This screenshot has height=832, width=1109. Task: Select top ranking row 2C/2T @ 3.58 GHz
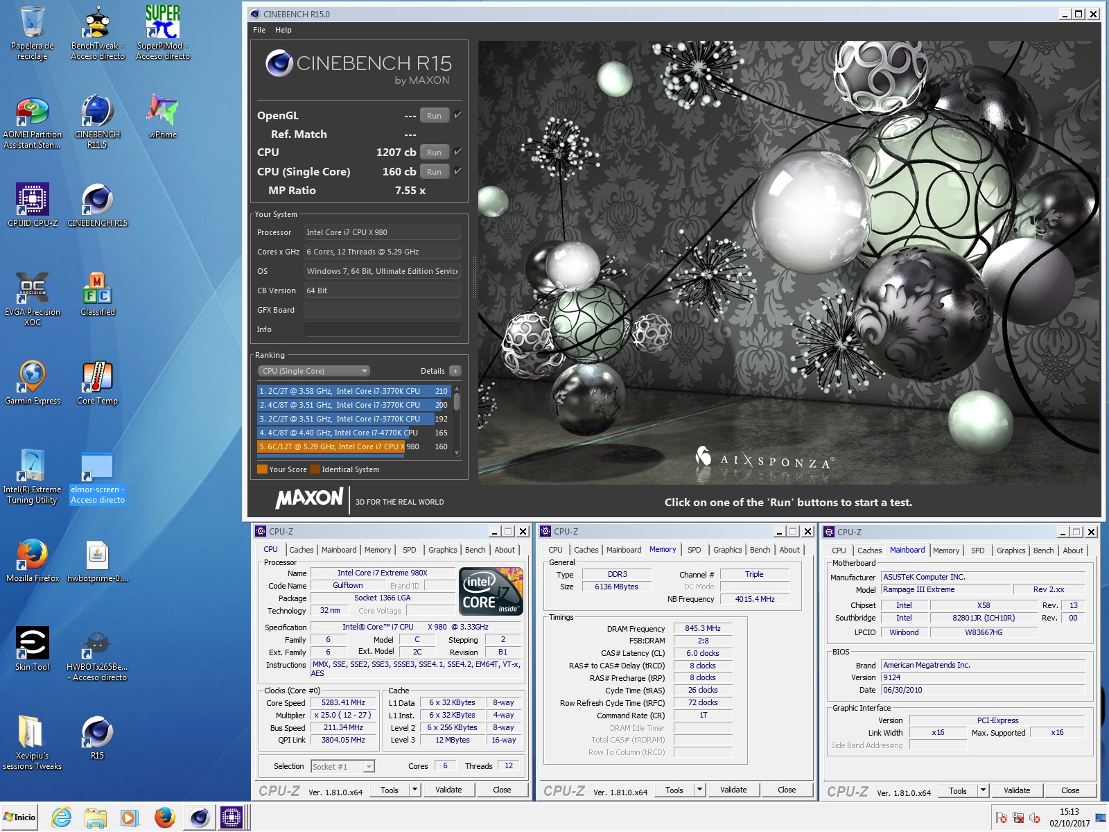tap(353, 391)
